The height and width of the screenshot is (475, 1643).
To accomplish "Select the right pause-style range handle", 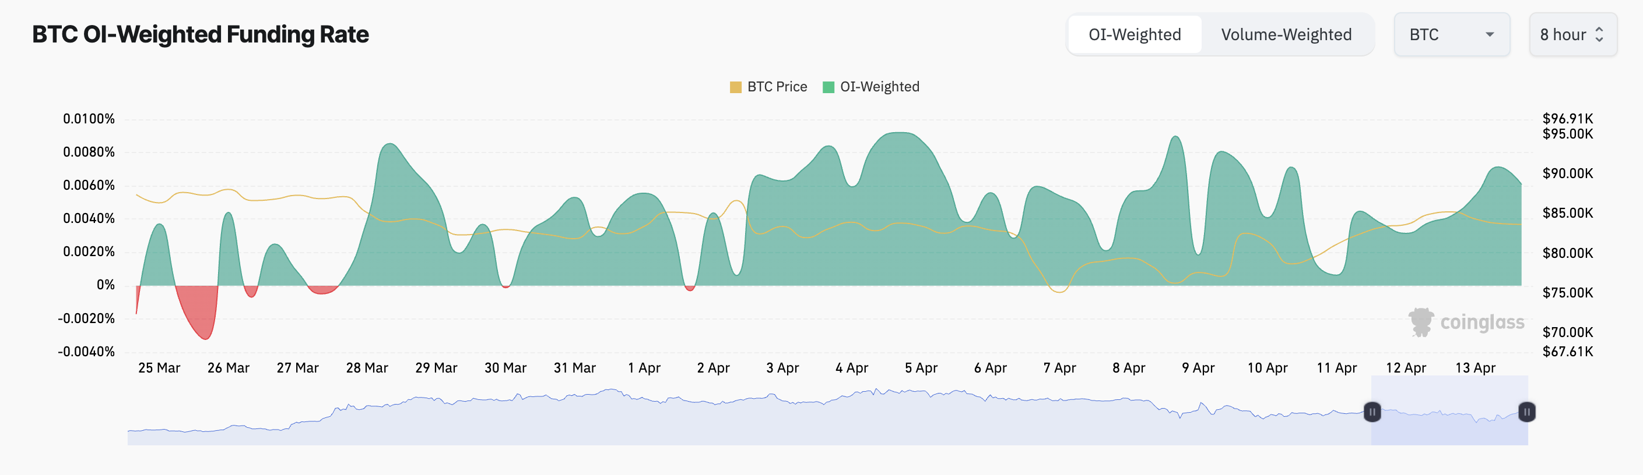I will coord(1526,412).
